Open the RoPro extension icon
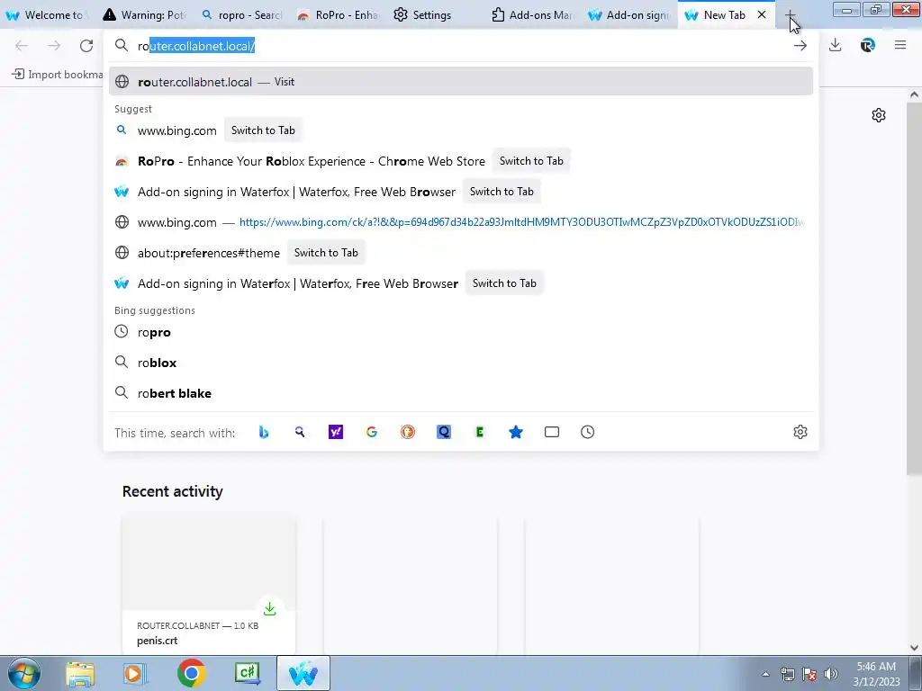The height and width of the screenshot is (691, 922). pos(868,45)
